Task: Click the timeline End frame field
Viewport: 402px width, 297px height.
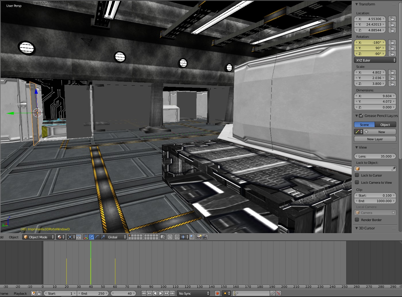Action: pos(93,293)
